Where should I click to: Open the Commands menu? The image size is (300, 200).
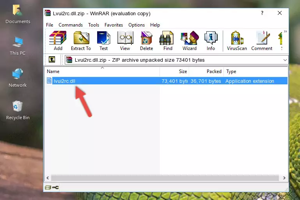point(71,25)
